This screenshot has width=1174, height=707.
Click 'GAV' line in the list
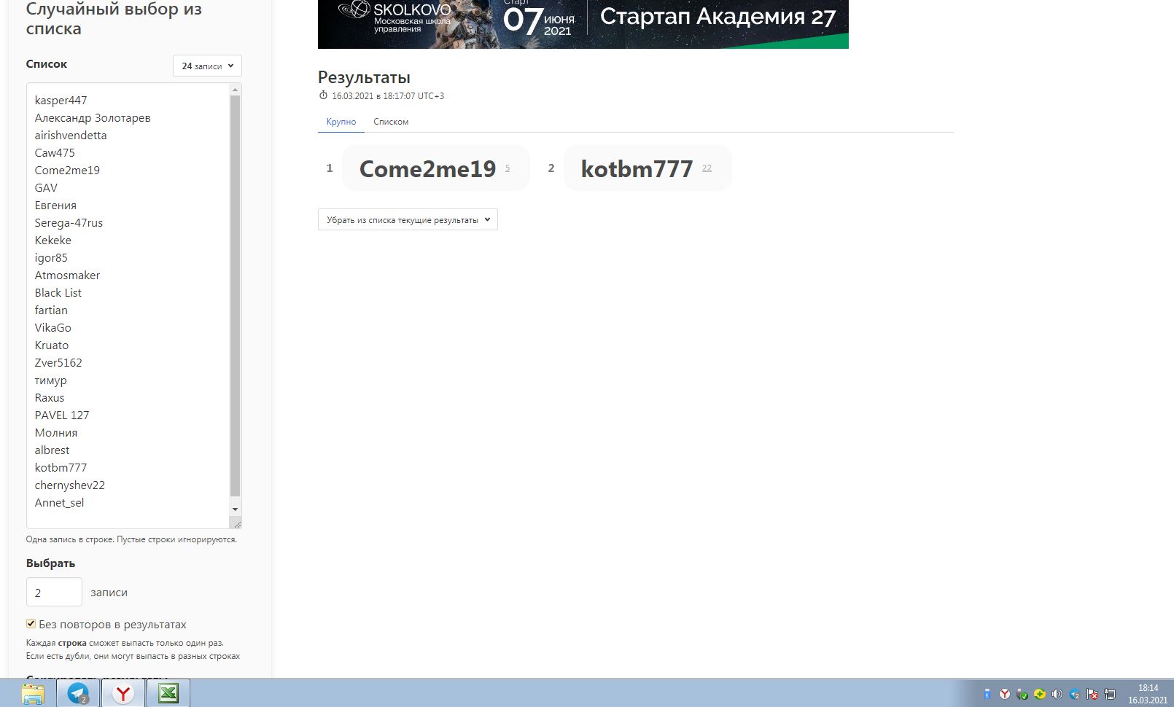click(46, 188)
